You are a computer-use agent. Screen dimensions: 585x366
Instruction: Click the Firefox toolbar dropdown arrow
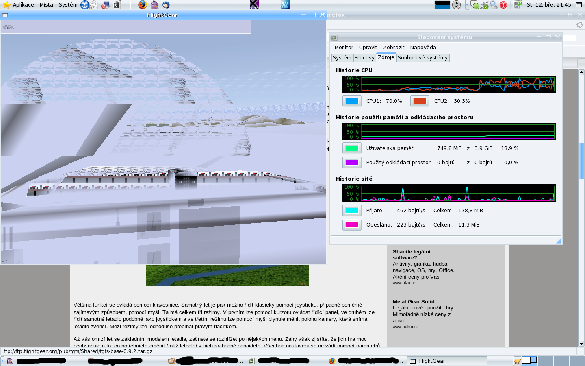[x=581, y=63]
